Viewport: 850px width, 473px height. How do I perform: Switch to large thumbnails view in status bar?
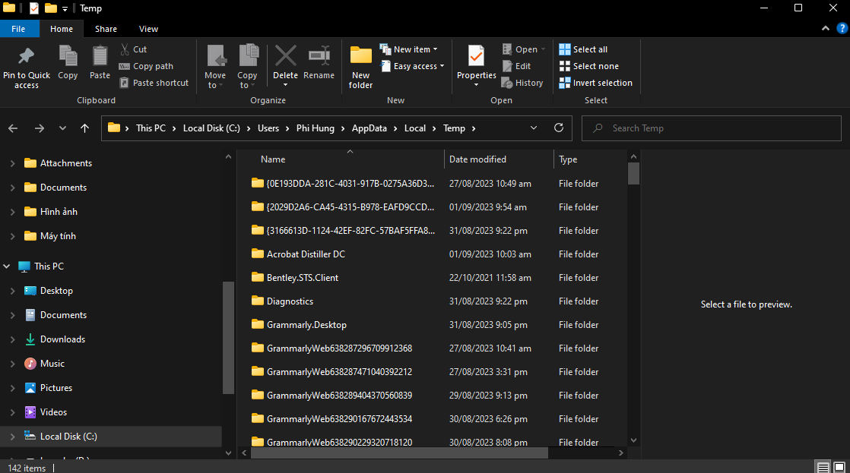tap(839, 467)
